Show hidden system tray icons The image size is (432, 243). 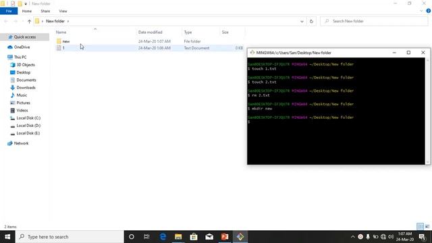(x=352, y=237)
